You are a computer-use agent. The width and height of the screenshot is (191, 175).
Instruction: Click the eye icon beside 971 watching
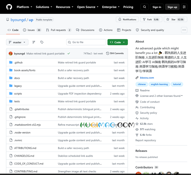click(x=137, y=129)
